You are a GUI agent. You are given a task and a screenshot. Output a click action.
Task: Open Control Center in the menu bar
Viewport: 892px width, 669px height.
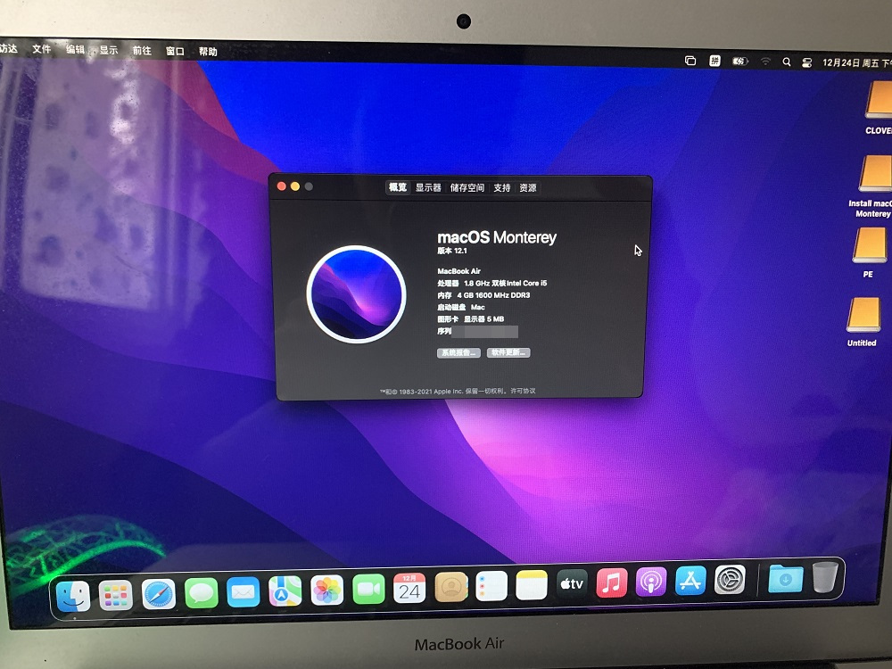(806, 62)
